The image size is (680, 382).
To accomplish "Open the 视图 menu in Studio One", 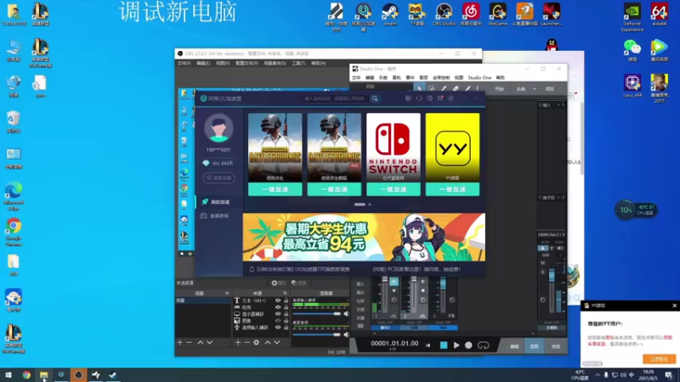I will pos(459,77).
